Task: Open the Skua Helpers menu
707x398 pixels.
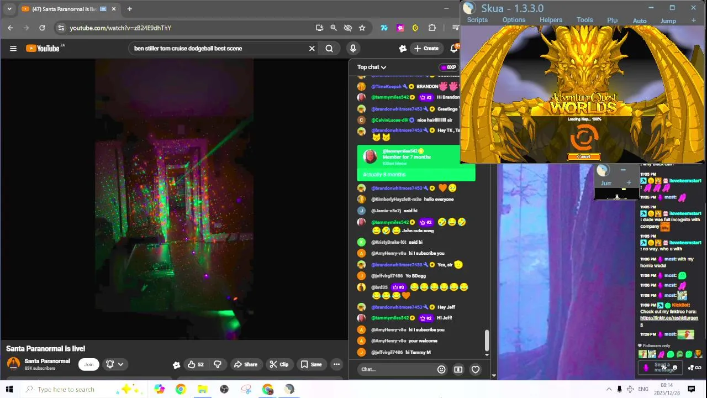Action: [x=551, y=20]
